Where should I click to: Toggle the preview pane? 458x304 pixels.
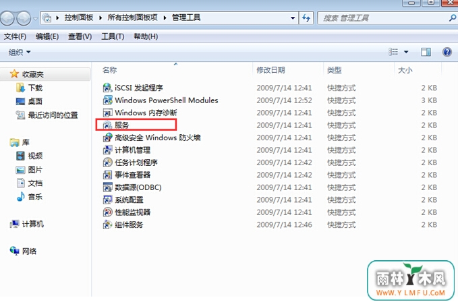tap(426, 52)
